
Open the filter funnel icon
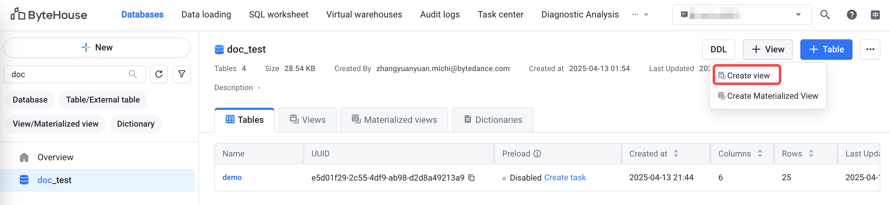coord(181,74)
